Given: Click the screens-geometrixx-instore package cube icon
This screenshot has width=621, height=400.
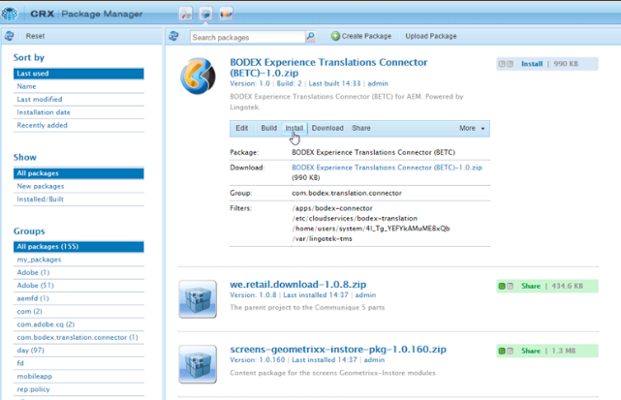Looking at the screenshot, I should coord(198,363).
